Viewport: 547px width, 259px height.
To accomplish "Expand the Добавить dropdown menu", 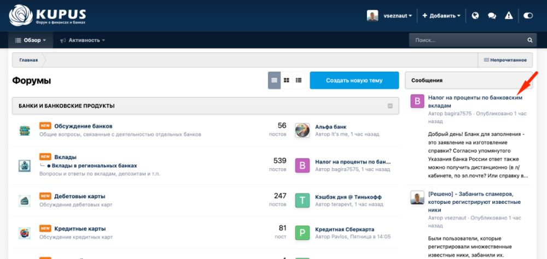I will tap(441, 16).
